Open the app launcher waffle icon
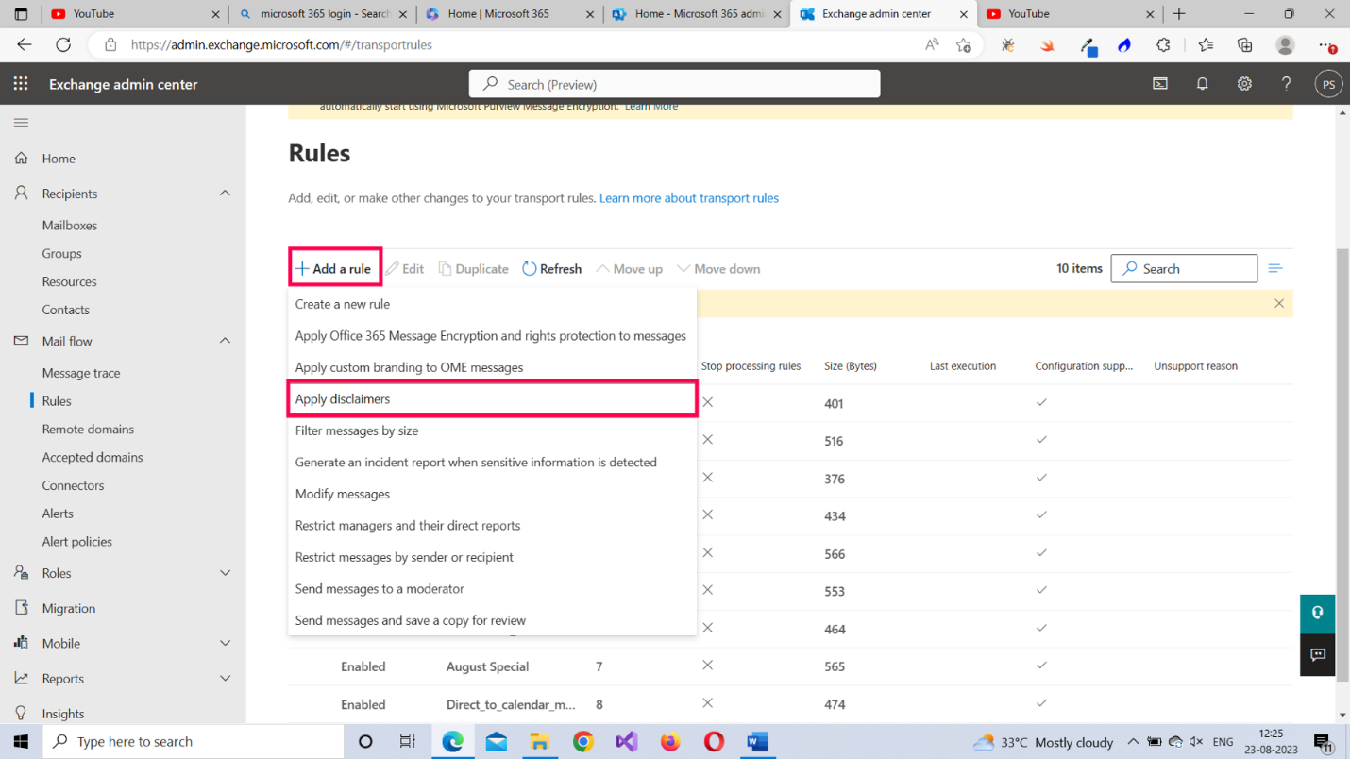1350x759 pixels. pyautogui.click(x=21, y=84)
